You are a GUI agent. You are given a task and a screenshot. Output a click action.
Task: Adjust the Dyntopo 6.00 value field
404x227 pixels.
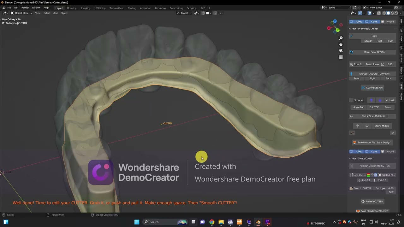pos(384,189)
